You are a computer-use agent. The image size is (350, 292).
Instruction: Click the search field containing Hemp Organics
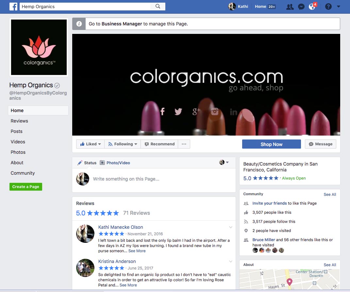85,7
